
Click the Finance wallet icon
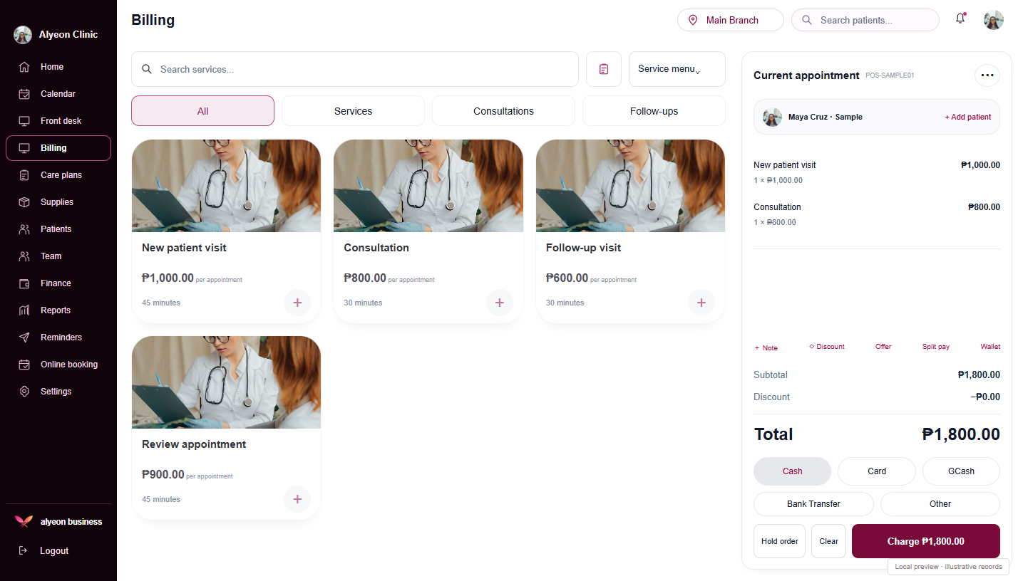click(24, 283)
